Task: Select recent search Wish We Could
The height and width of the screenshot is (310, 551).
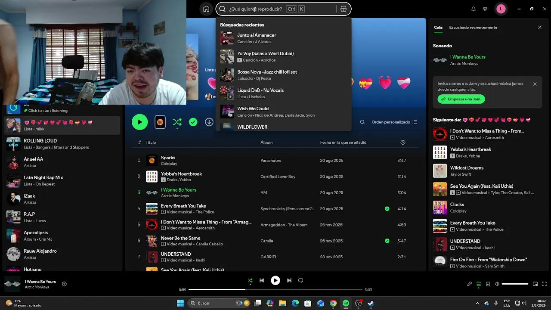Action: (x=283, y=112)
